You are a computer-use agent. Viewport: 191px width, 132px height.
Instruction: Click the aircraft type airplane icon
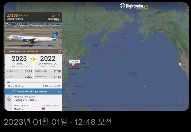[x=9, y=99]
